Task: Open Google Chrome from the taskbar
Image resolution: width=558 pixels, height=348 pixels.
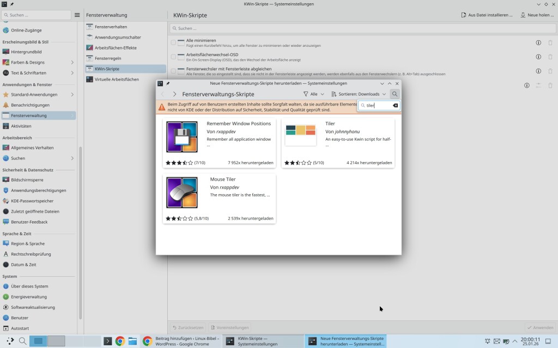Action: (x=120, y=341)
